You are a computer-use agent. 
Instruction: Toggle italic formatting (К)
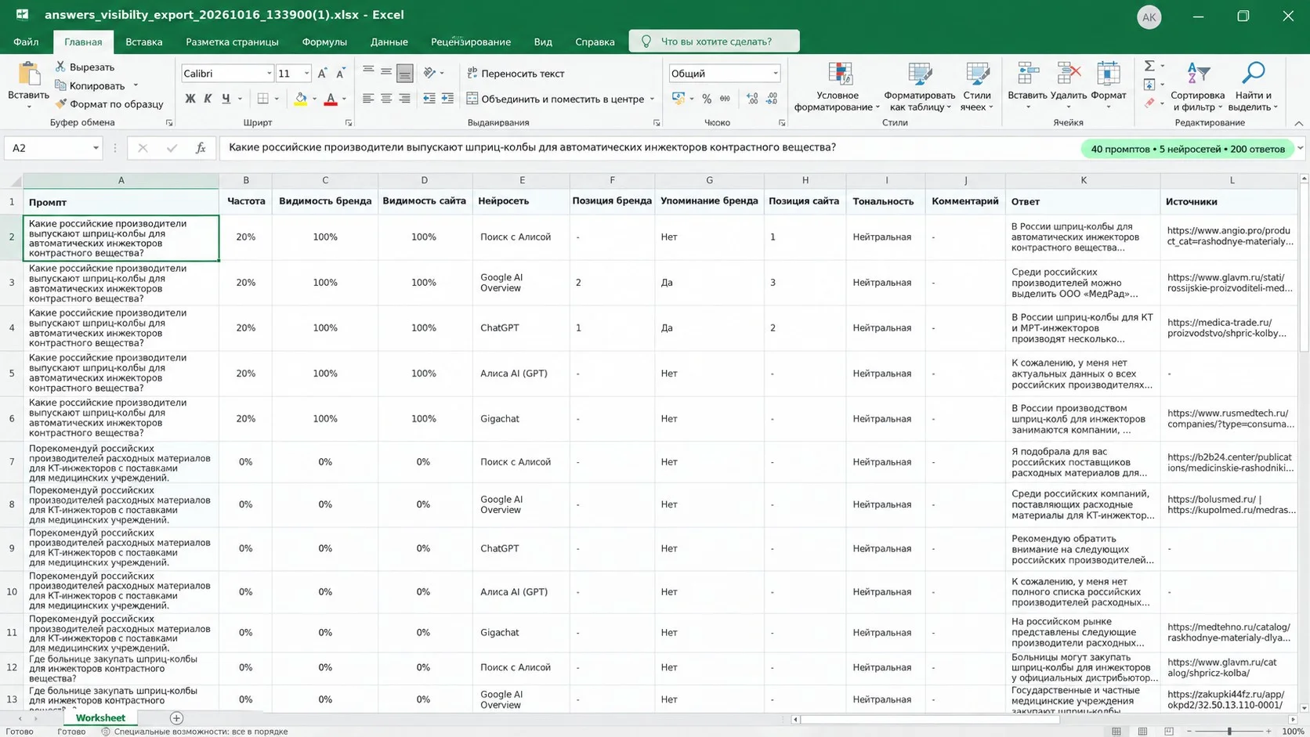208,99
